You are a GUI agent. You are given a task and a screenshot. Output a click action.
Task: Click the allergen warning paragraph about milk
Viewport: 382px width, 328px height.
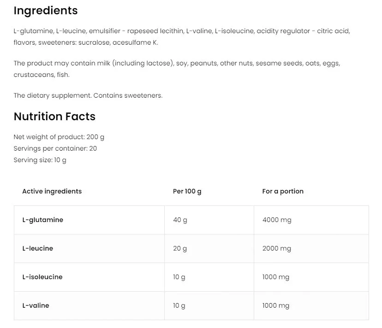click(x=177, y=69)
